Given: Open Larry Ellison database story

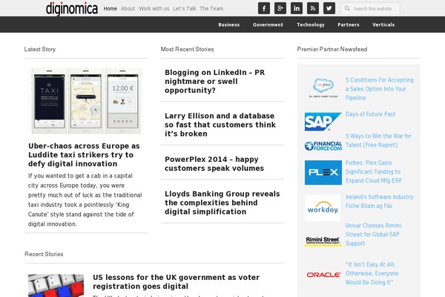Looking at the screenshot, I should click(220, 125).
